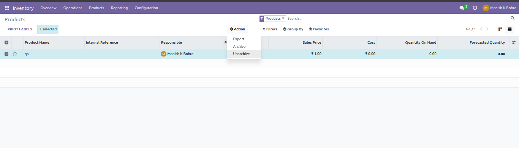Click the ₹ 0.00 cost cell
Image resolution: width=519 pixels, height=148 pixels.
[x=370, y=54]
